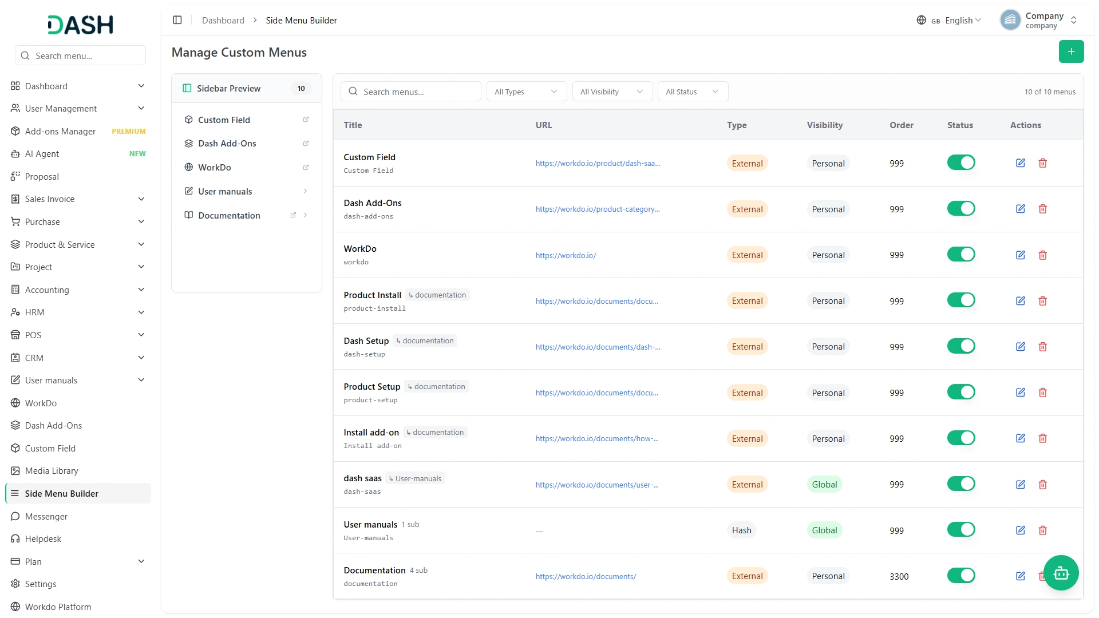Screen dimensions: 1099x618
Task: Open the Documentation row URL link
Action: click(586, 576)
